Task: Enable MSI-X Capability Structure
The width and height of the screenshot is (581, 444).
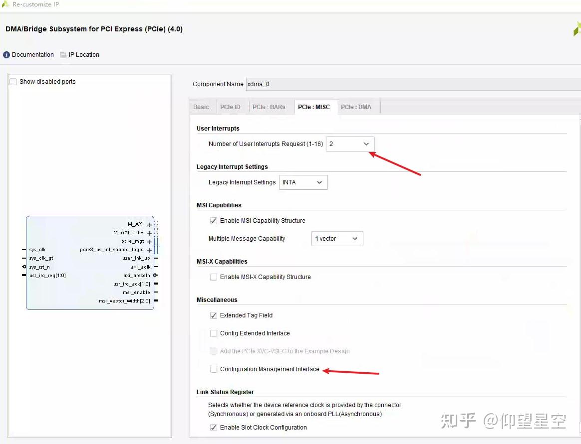Action: click(214, 277)
